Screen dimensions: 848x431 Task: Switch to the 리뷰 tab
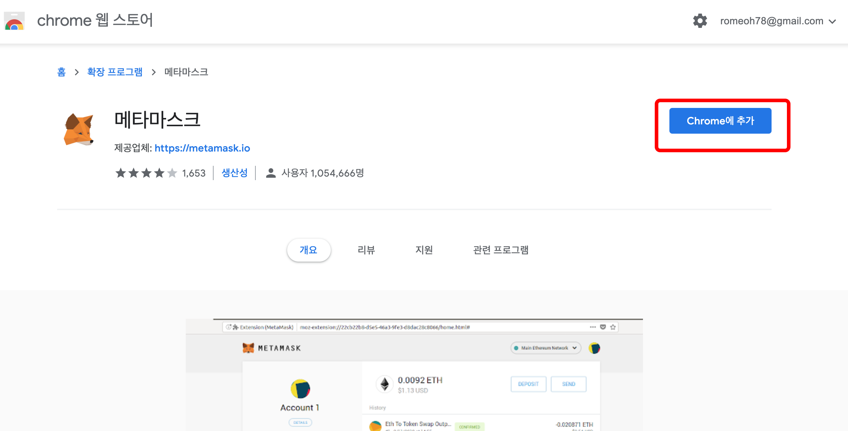click(x=366, y=250)
